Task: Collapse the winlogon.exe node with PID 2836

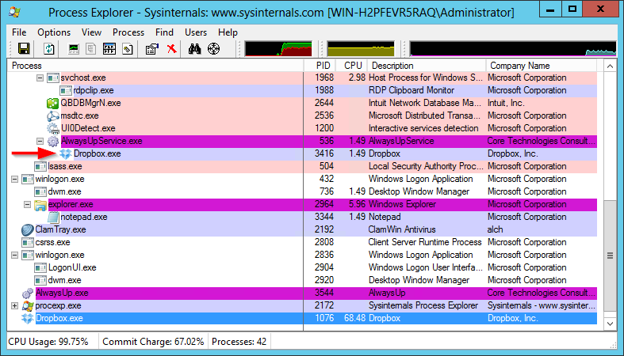Action: tap(15, 255)
